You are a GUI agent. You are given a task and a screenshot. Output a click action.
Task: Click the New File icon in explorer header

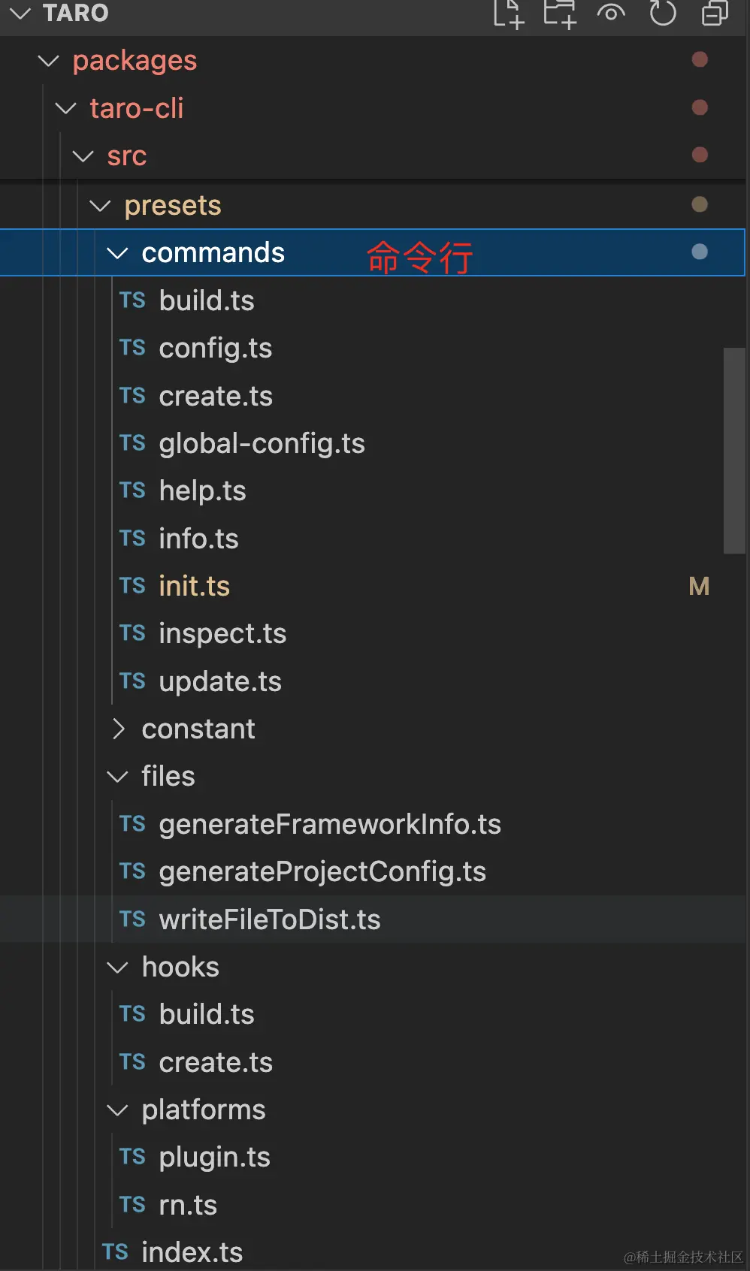tap(508, 14)
